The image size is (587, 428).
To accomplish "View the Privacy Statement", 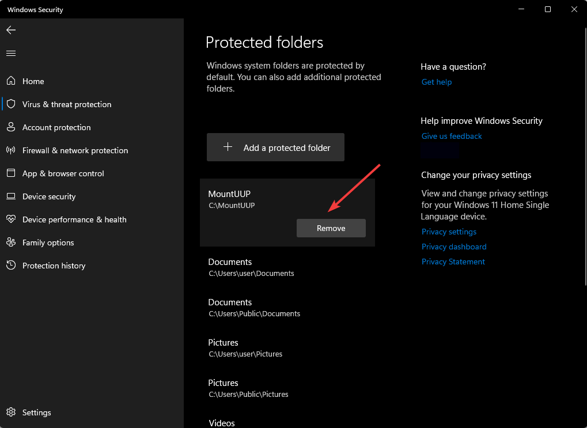I will click(453, 262).
